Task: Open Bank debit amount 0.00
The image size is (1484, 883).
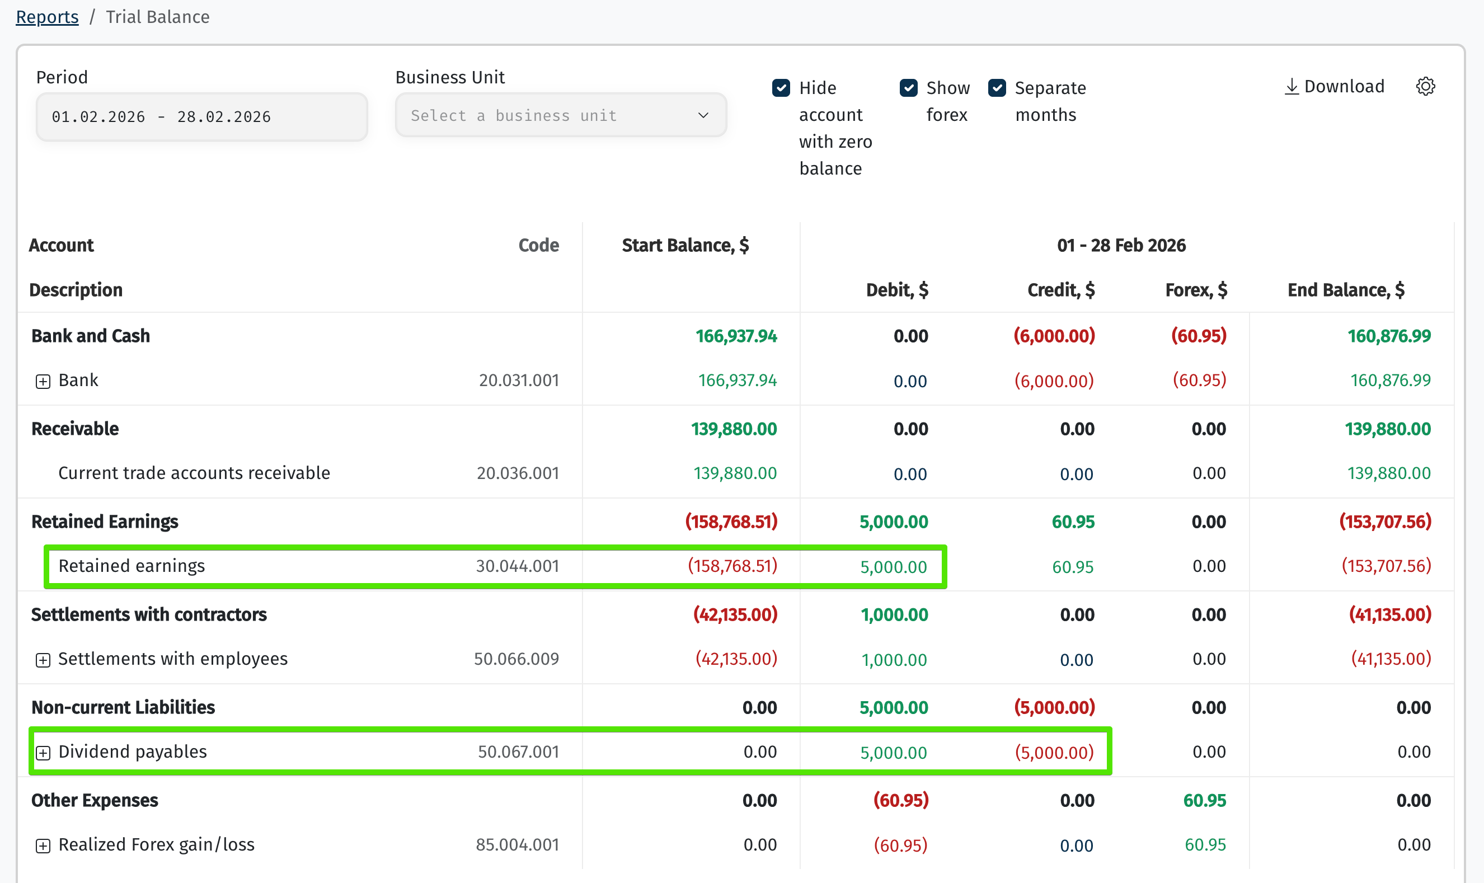Action: pyautogui.click(x=910, y=382)
